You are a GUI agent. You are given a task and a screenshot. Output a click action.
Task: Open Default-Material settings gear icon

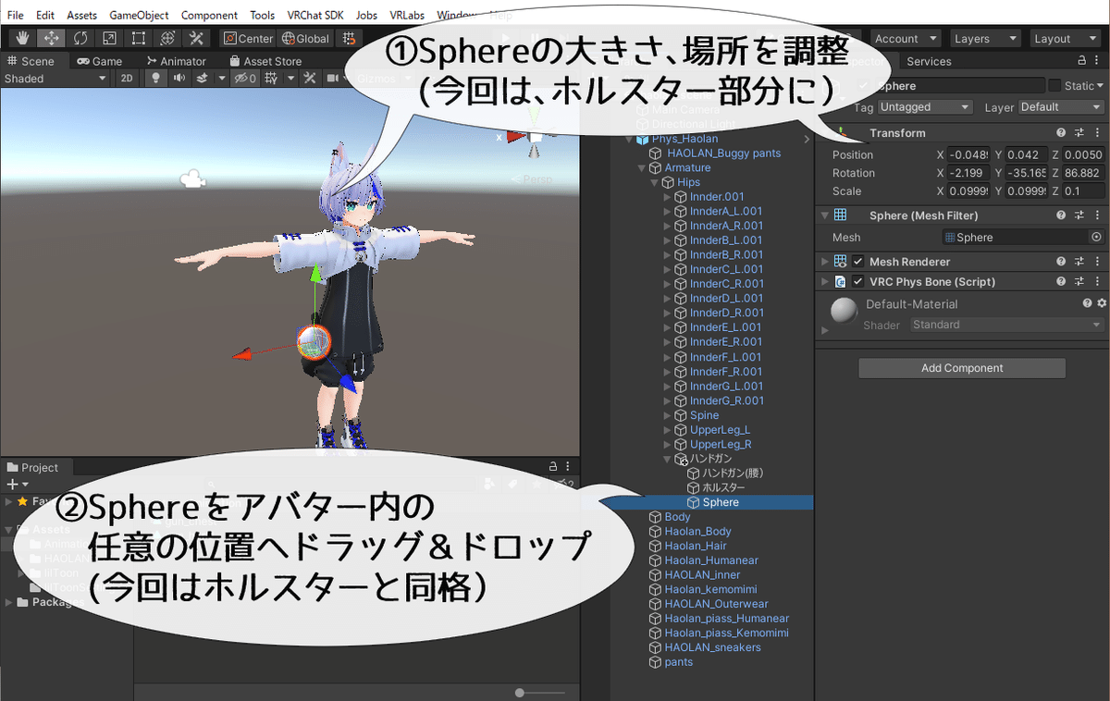(x=1101, y=303)
